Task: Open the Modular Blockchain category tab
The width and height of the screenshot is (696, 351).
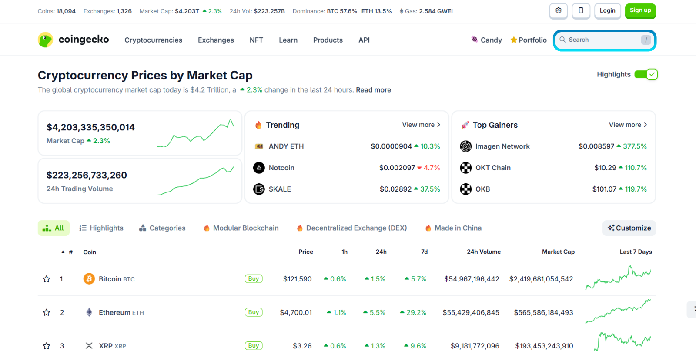Action: (x=241, y=228)
